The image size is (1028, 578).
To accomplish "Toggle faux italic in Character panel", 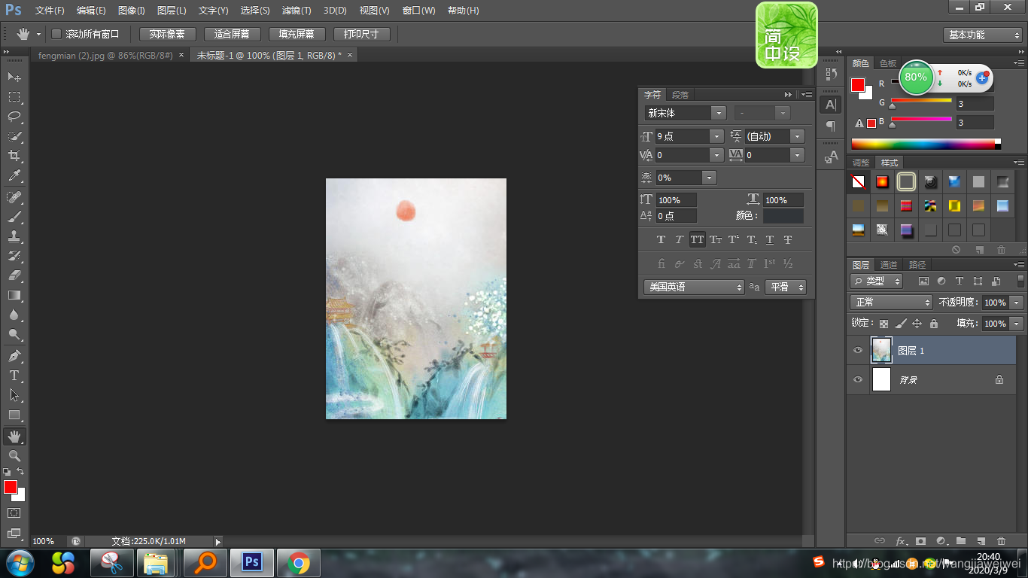I will click(x=679, y=240).
